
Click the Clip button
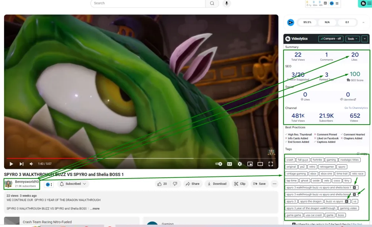tap(240, 184)
